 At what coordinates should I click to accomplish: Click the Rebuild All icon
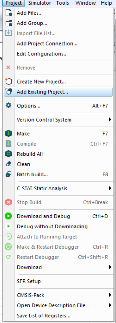[x=8, y=154]
